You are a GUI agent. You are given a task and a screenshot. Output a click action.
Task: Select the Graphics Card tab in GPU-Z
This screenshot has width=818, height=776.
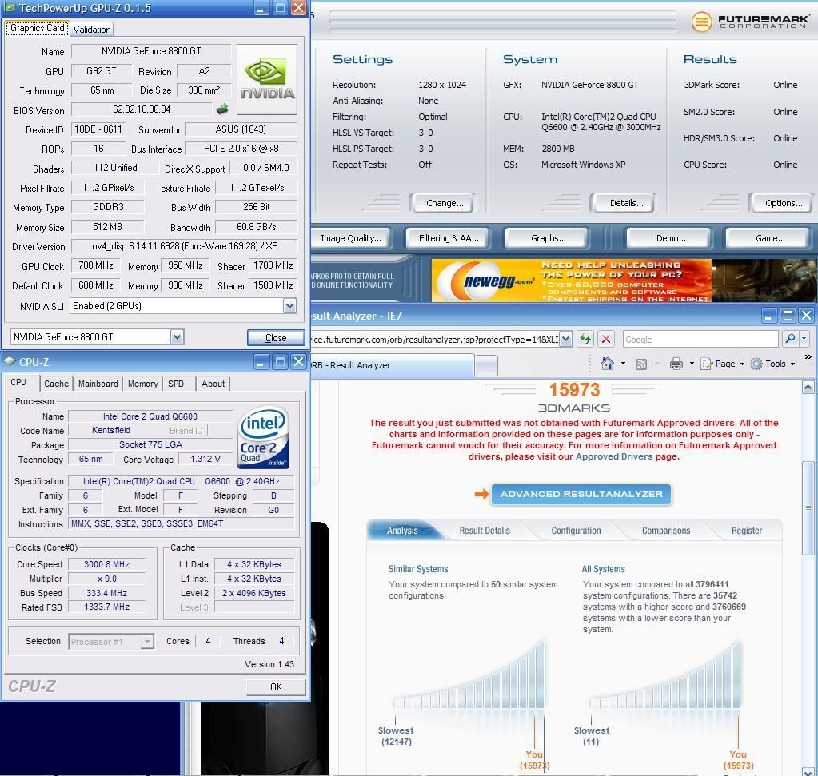[x=37, y=28]
